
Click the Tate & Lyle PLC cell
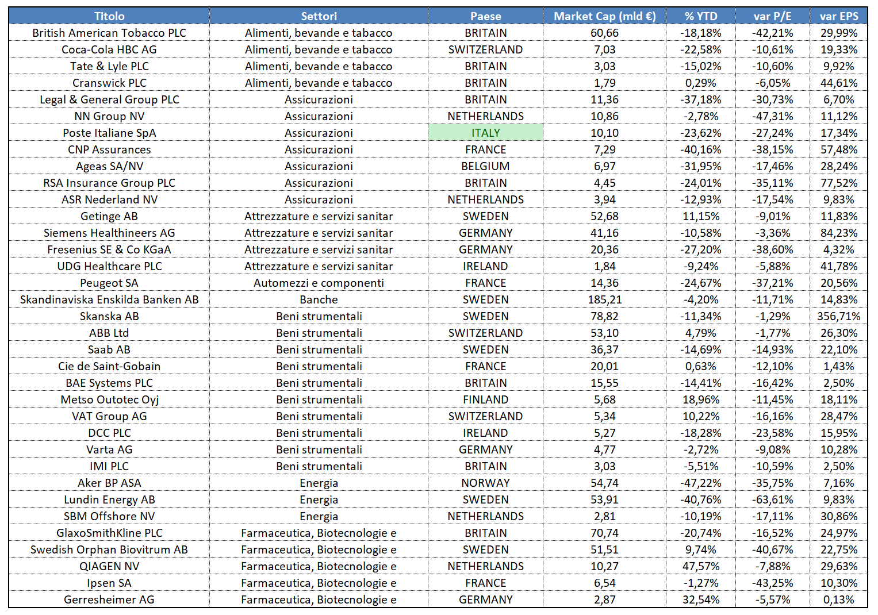coord(109,66)
